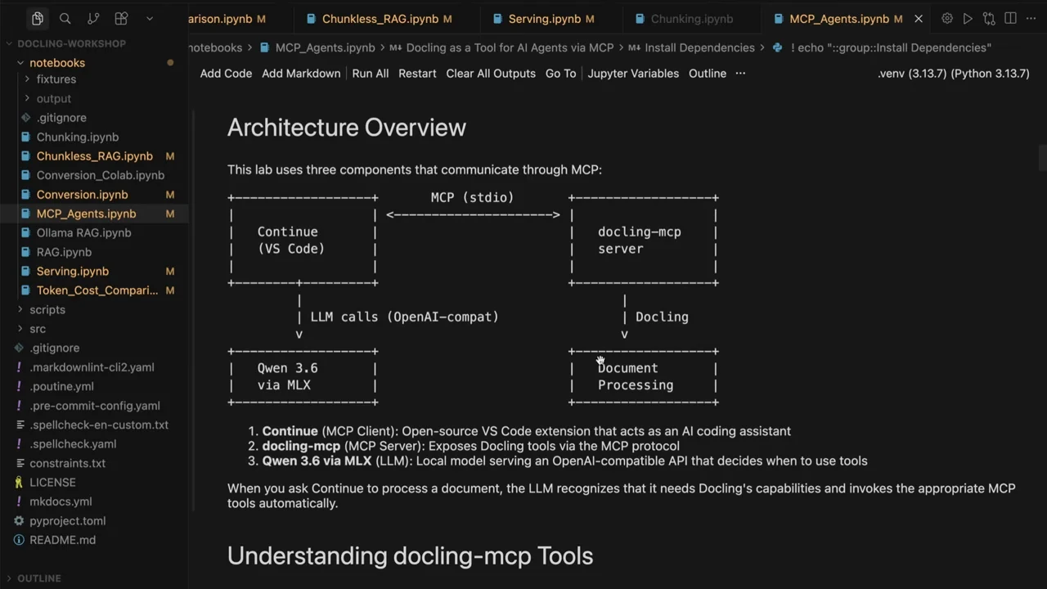Open More Actions ellipsis in editor title
This screenshot has height=589, width=1047.
click(1031, 18)
